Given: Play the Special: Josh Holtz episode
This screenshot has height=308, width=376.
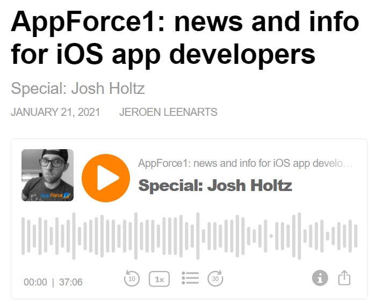Looking at the screenshot, I should point(106,178).
